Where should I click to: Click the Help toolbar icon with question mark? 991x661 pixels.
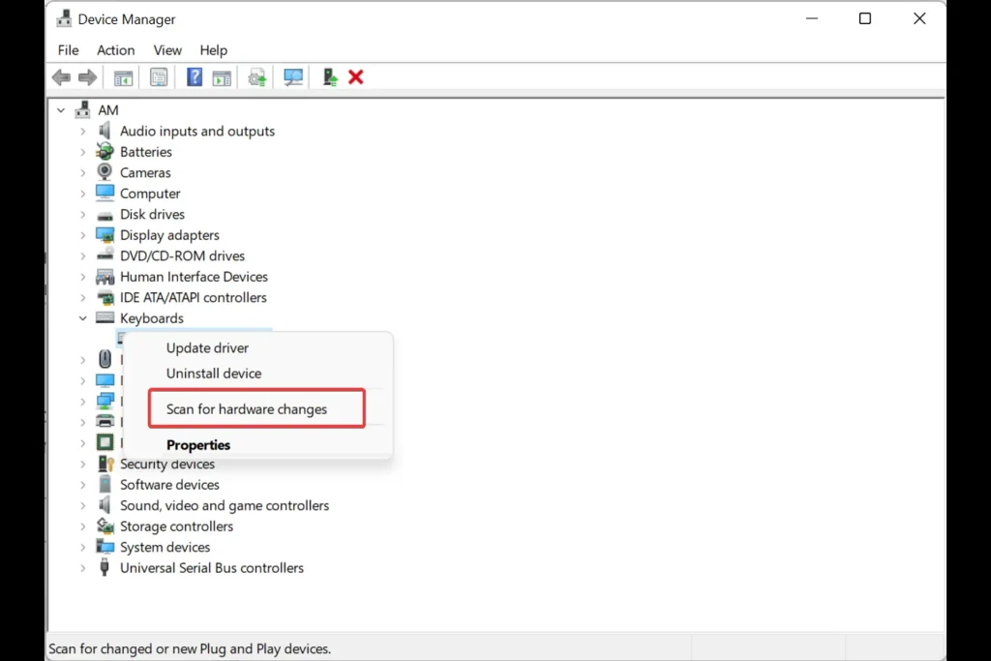point(195,77)
